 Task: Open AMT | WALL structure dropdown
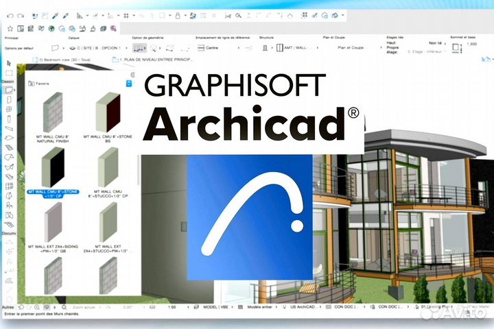tap(297, 48)
